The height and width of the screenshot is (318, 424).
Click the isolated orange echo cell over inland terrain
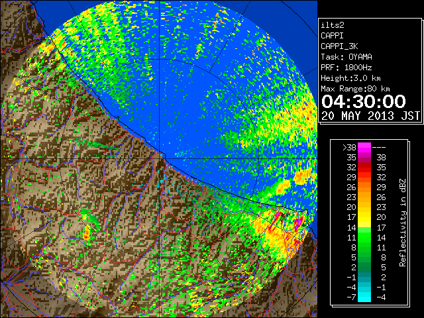pyautogui.click(x=86, y=234)
